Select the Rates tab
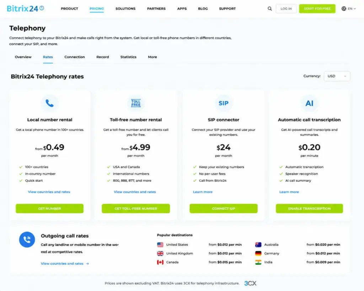364x291 pixels. click(x=48, y=57)
